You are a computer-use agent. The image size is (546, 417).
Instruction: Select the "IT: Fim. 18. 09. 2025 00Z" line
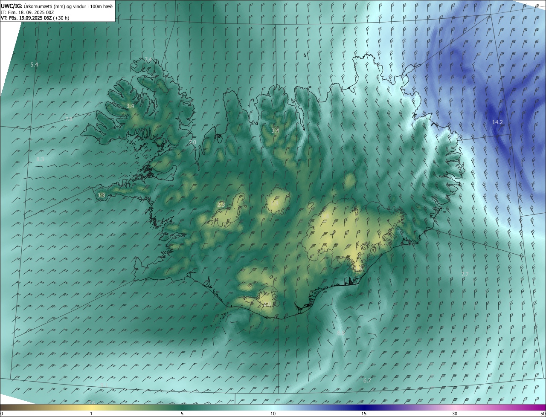pyautogui.click(x=27, y=12)
